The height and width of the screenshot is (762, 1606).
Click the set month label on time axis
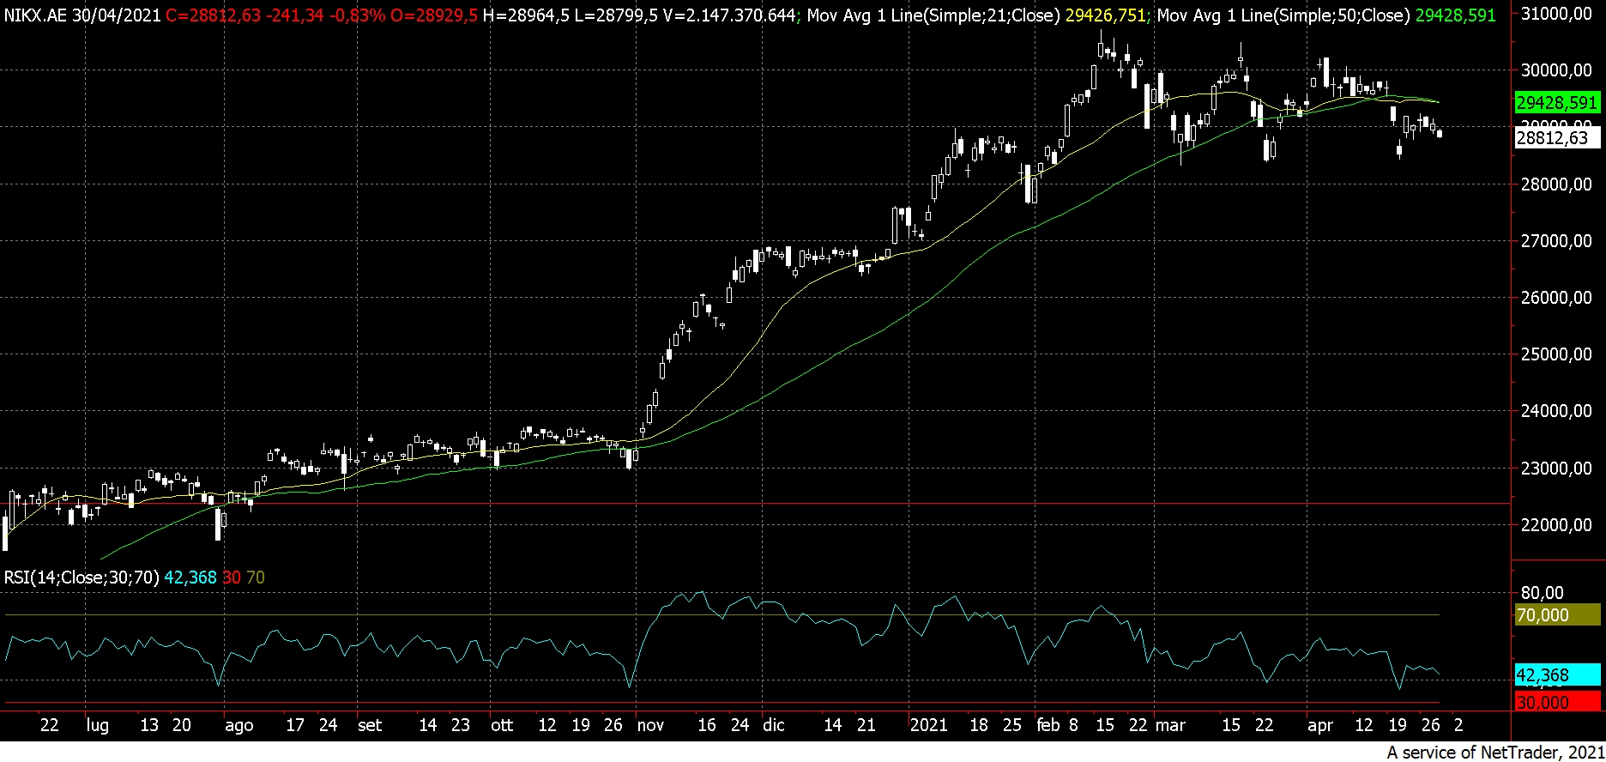tap(370, 725)
